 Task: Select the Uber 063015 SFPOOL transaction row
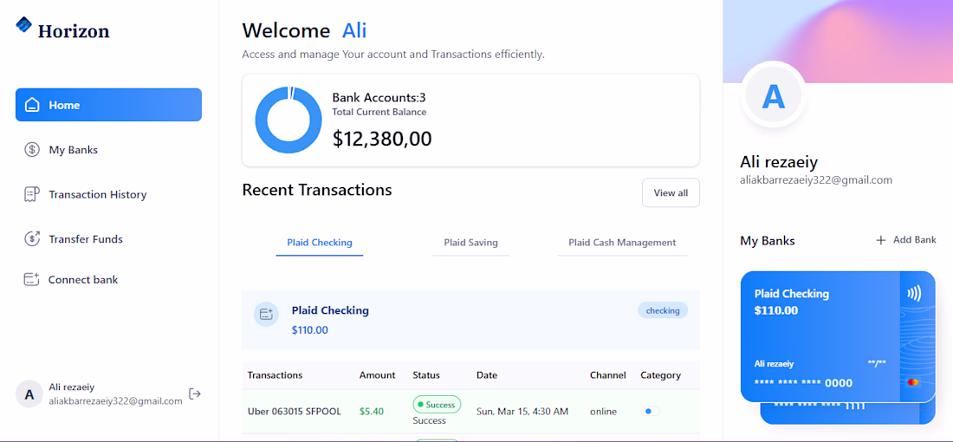point(471,412)
